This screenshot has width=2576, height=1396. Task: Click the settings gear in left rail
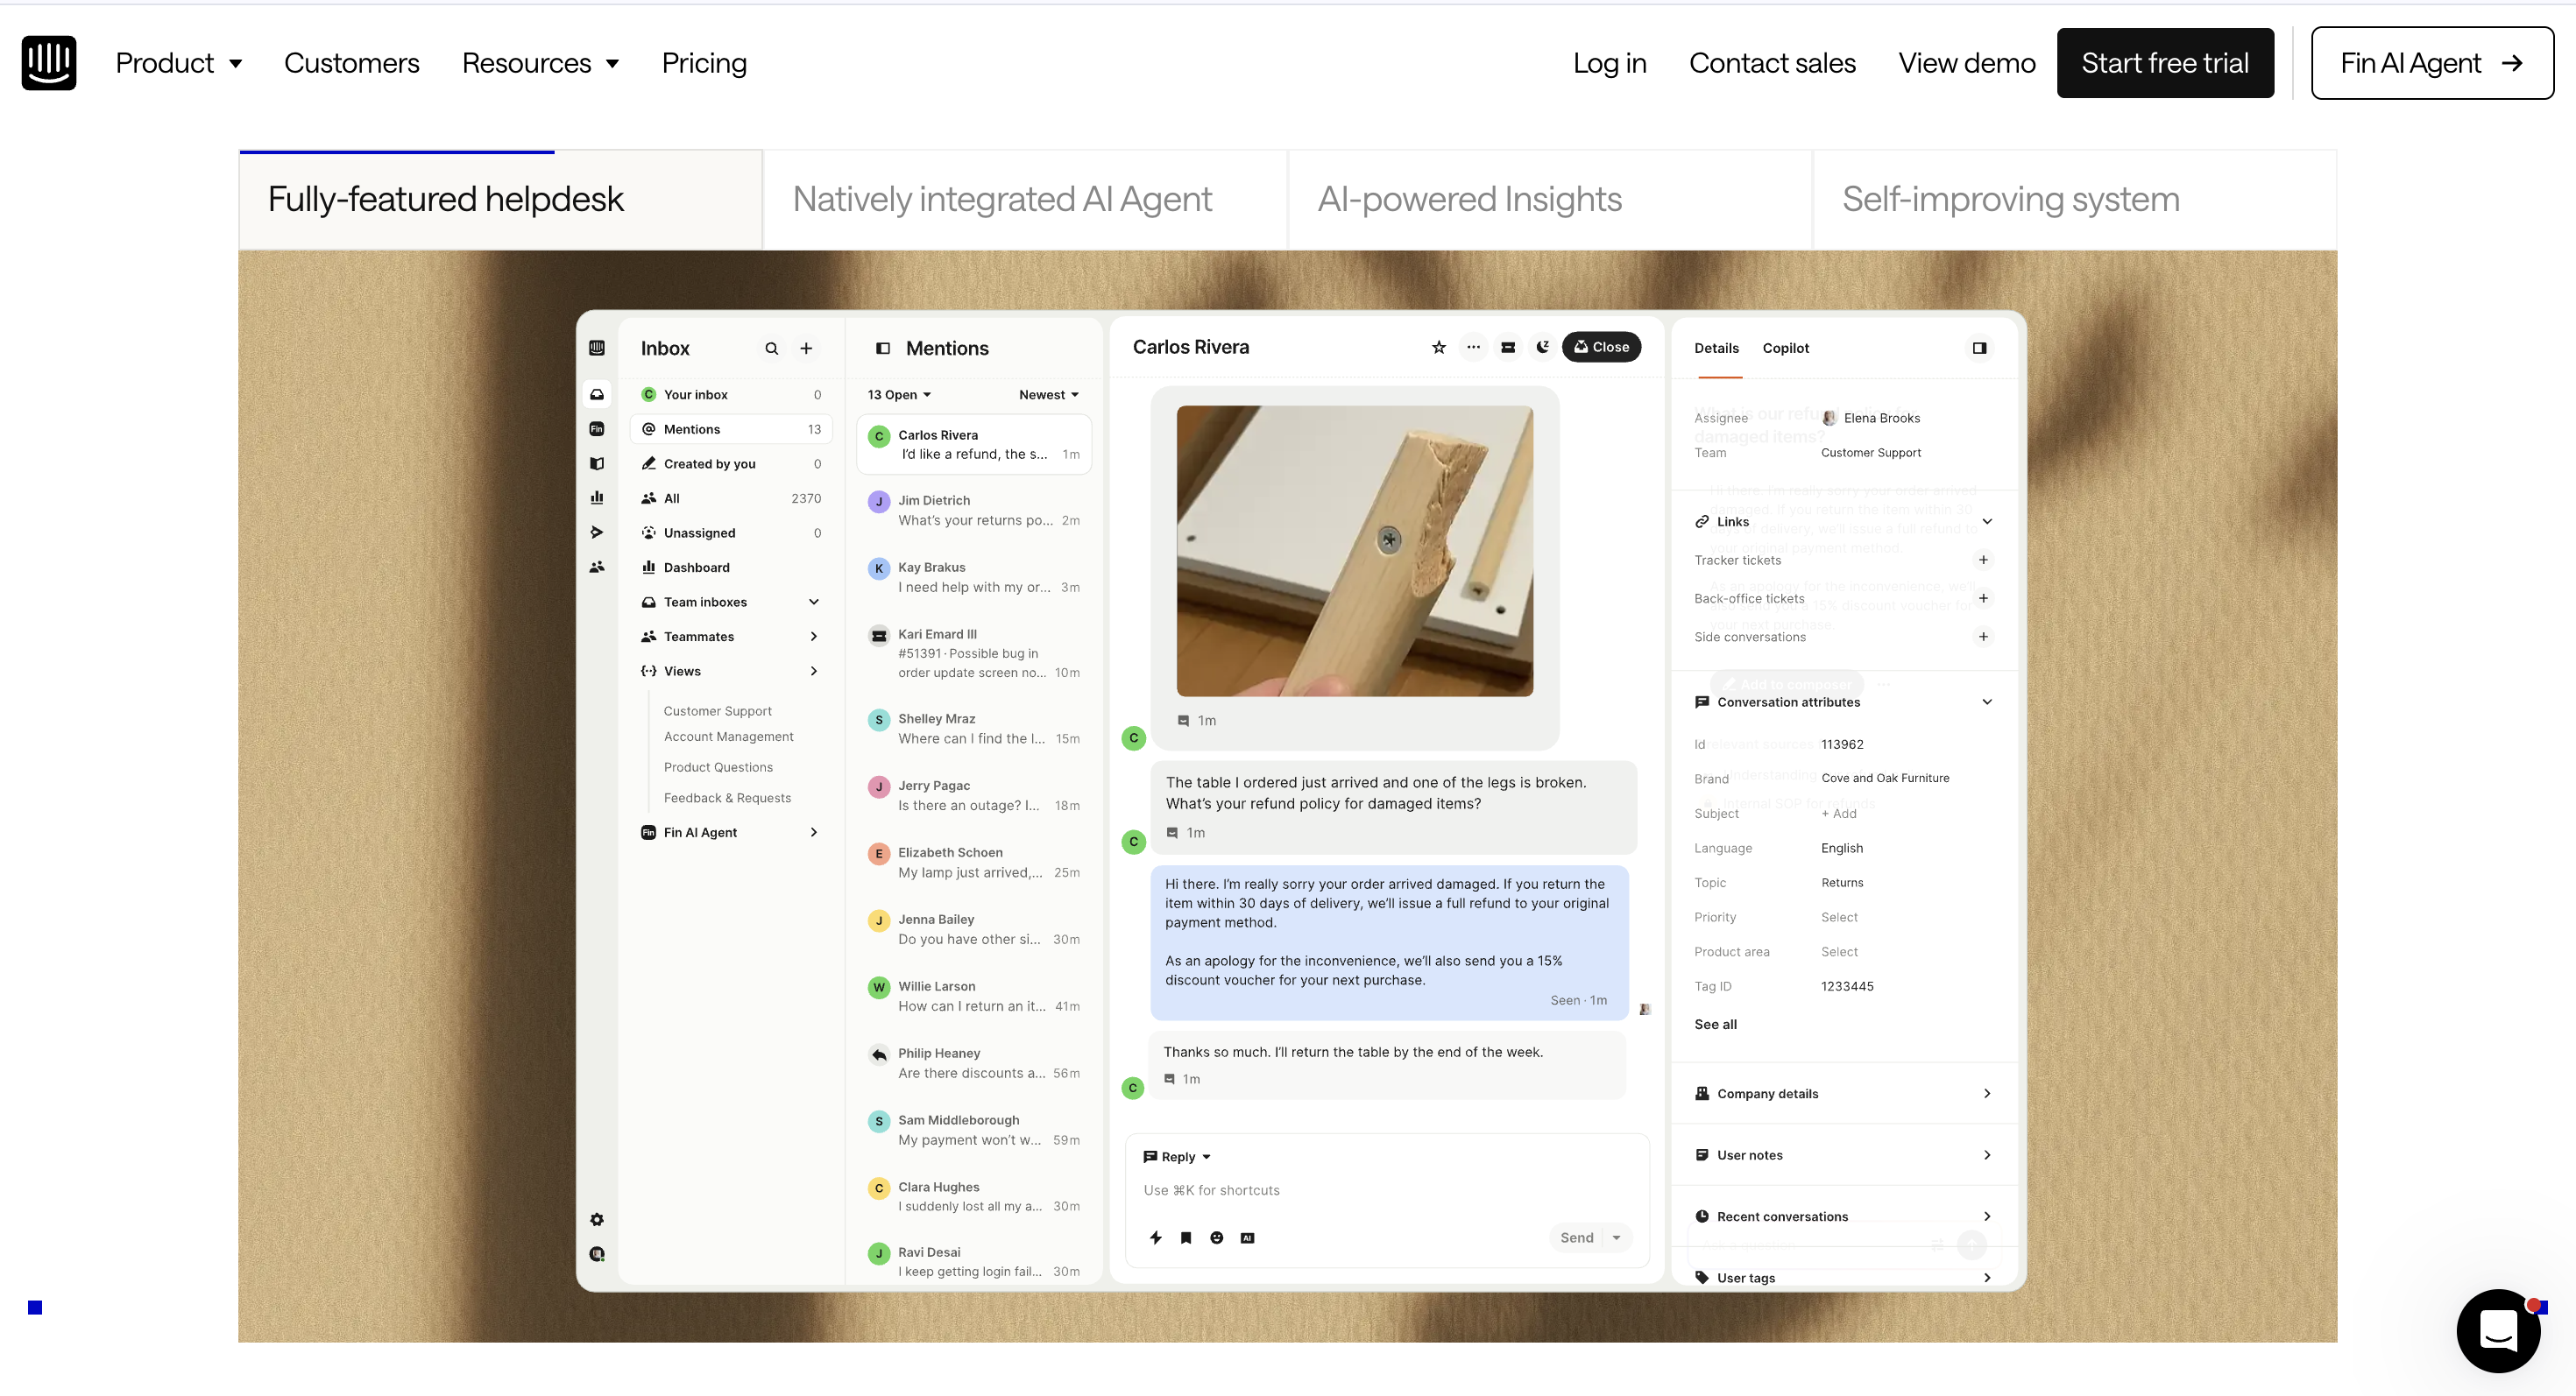[x=597, y=1219]
